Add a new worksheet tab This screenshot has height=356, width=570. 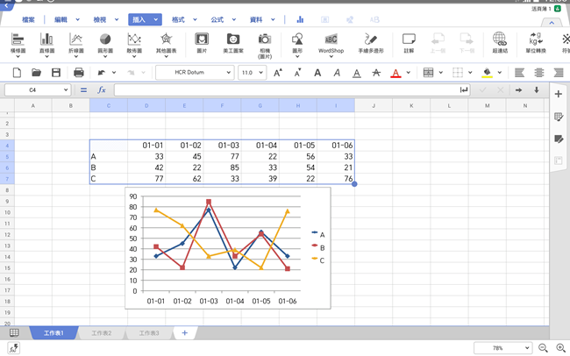[x=185, y=332]
